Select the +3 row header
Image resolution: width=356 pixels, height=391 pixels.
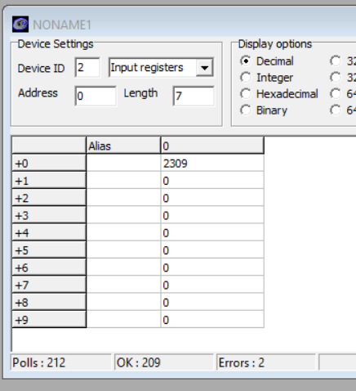49,215
